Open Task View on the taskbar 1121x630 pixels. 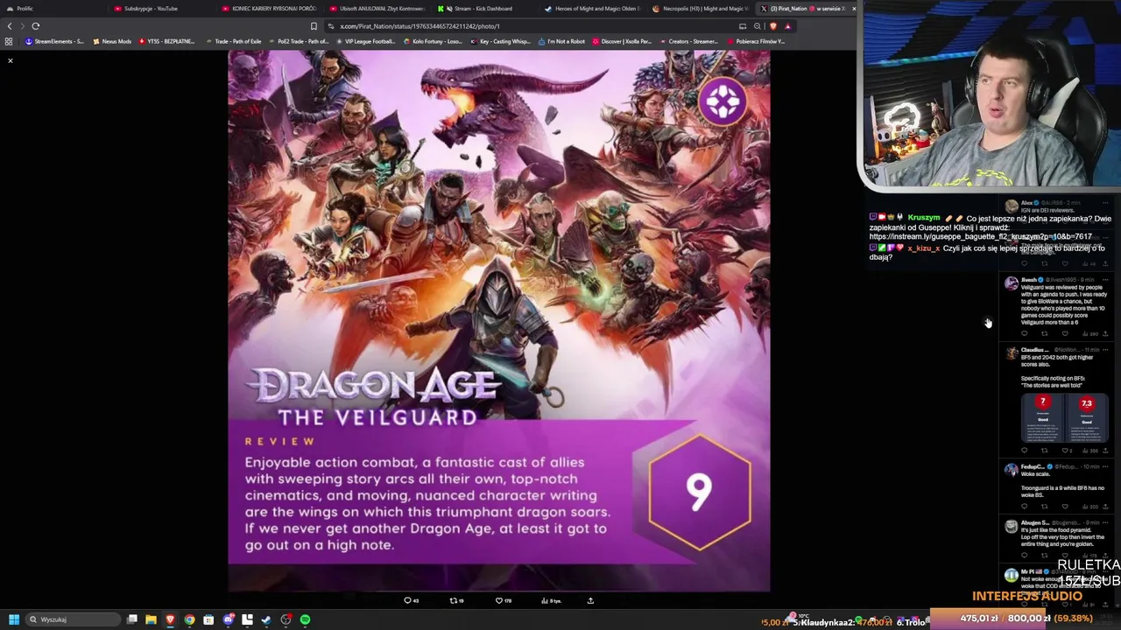click(132, 619)
